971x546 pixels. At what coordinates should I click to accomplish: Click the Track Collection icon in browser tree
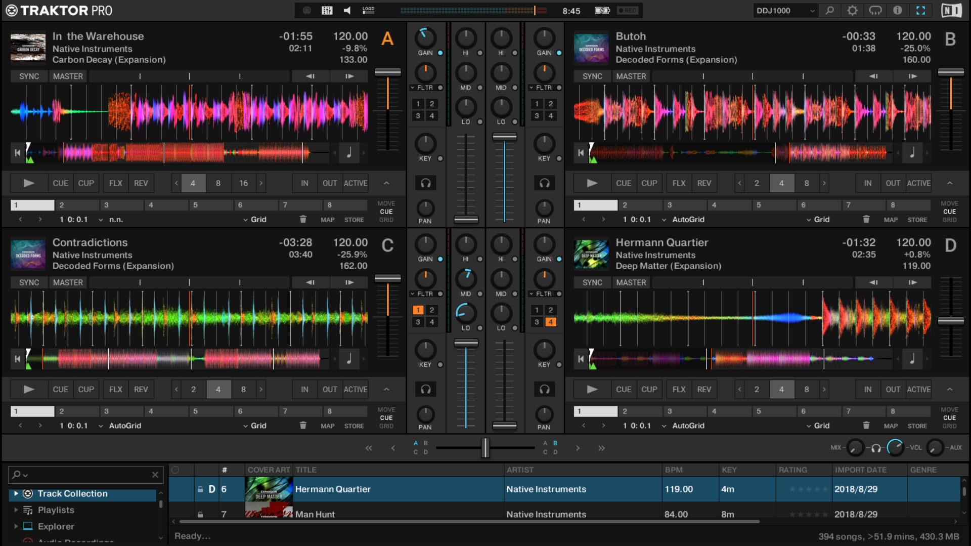(28, 493)
